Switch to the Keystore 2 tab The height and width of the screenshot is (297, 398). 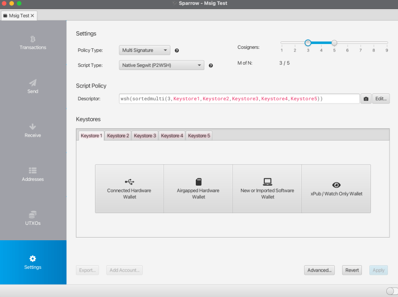click(x=118, y=136)
